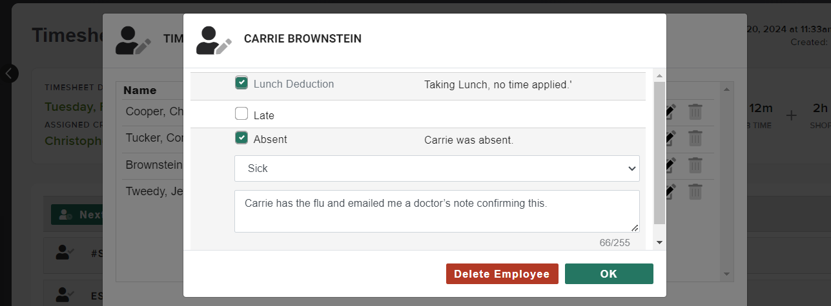
Task: Click the trash icon in Cooper's row
Action: 695,112
